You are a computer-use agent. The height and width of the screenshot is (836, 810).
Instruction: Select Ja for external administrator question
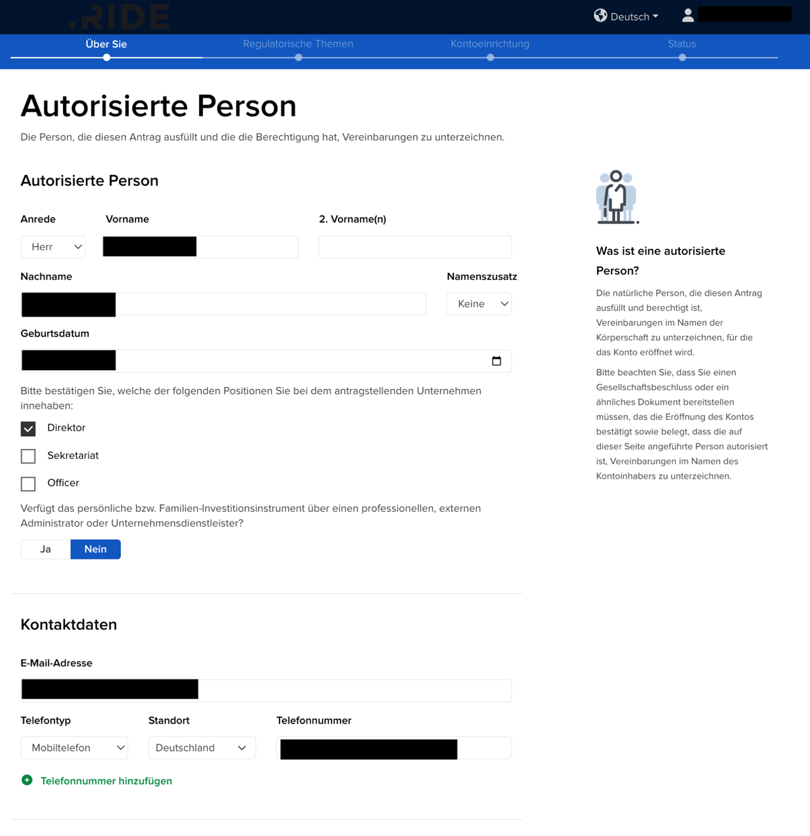45,549
